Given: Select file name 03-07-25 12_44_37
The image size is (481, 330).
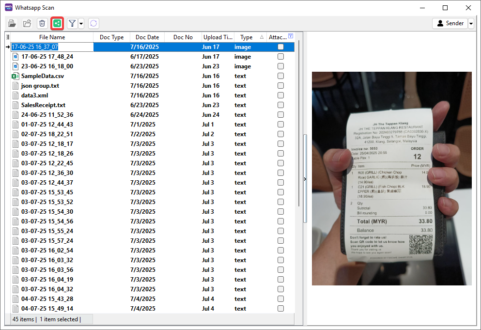Looking at the screenshot, I should pos(47,183).
